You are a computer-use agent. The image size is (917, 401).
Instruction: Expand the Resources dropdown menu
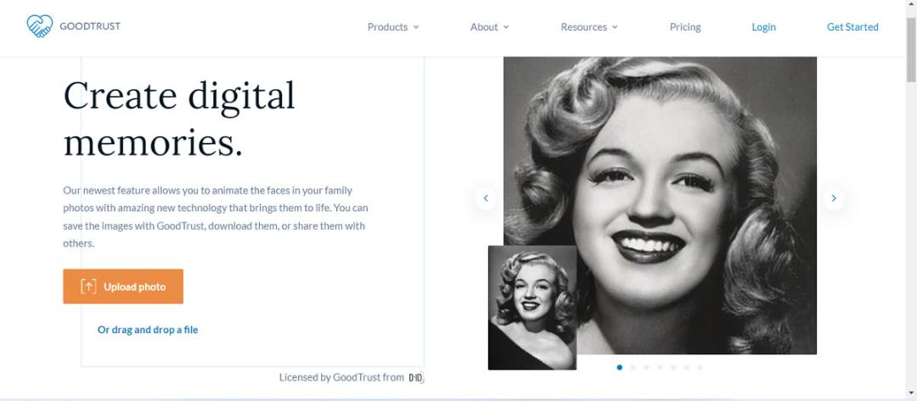coord(589,27)
